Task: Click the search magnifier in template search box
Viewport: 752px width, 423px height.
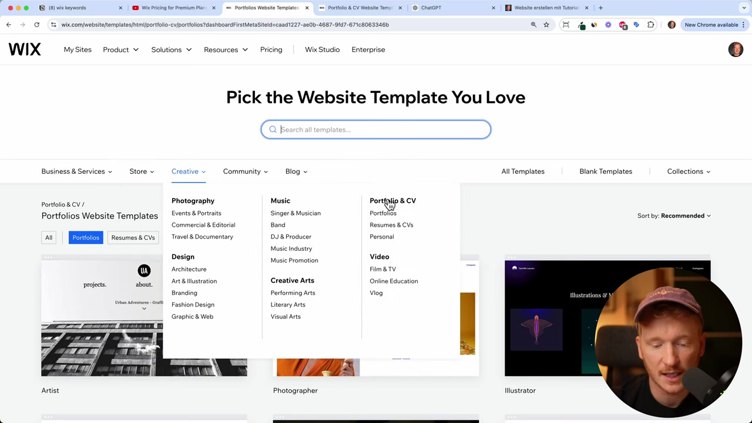Action: tap(273, 129)
